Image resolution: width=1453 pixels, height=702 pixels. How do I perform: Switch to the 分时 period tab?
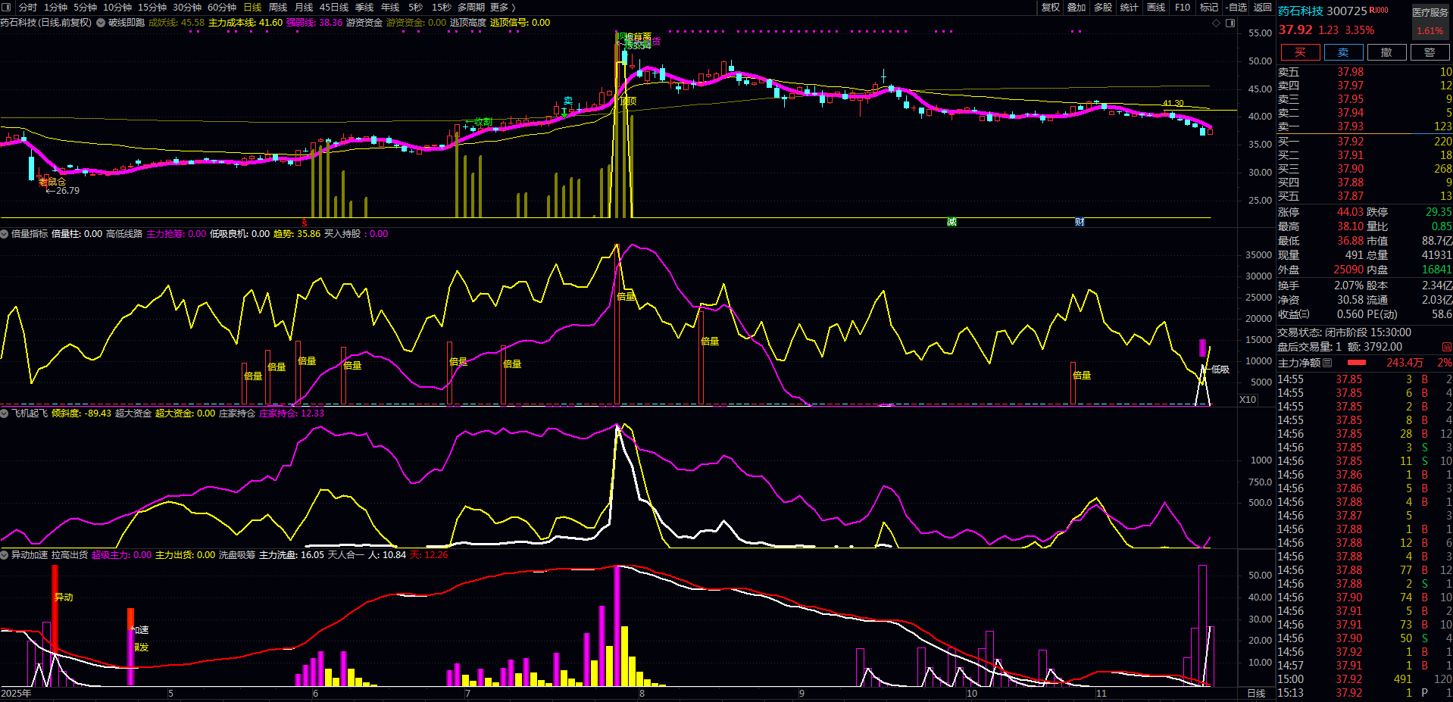[x=28, y=7]
